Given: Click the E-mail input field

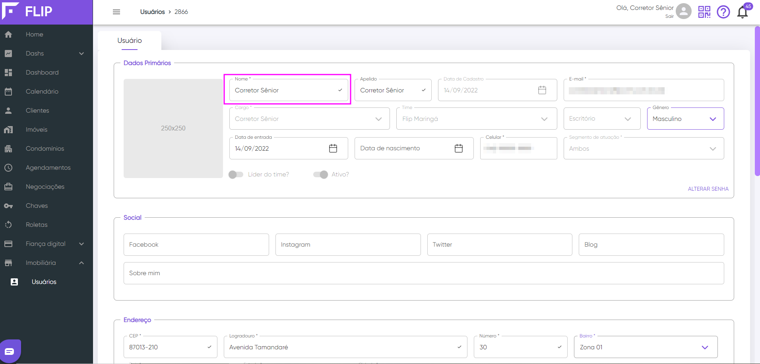Looking at the screenshot, I should (644, 90).
